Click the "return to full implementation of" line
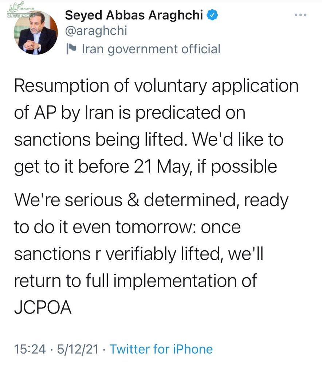322x365 pixels. coord(136,281)
